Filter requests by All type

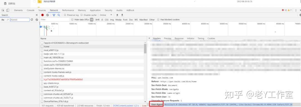92,19
